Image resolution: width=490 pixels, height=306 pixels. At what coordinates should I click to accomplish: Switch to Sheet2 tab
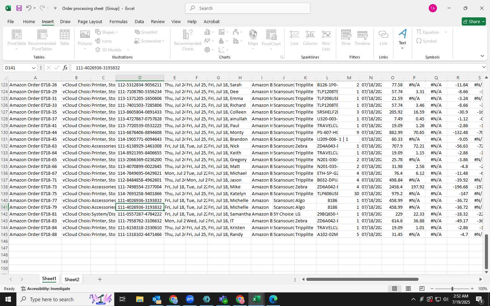(72, 279)
